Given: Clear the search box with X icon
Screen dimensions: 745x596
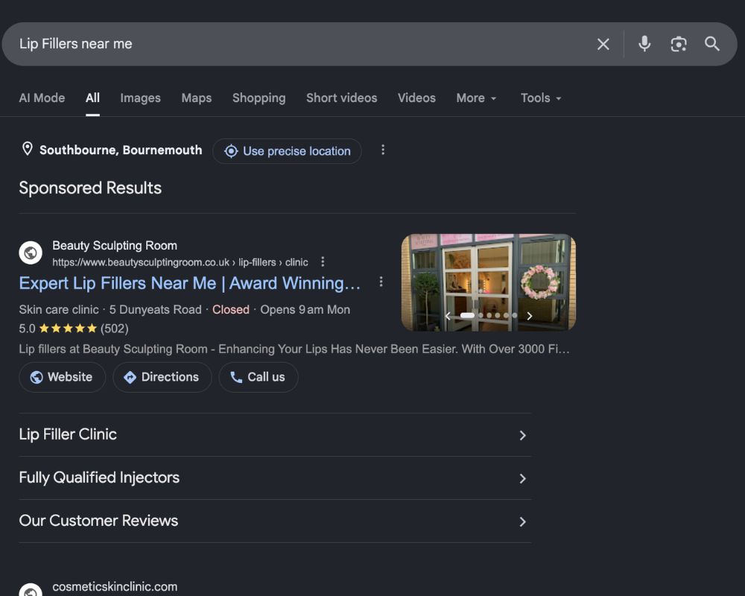Looking at the screenshot, I should pos(603,44).
